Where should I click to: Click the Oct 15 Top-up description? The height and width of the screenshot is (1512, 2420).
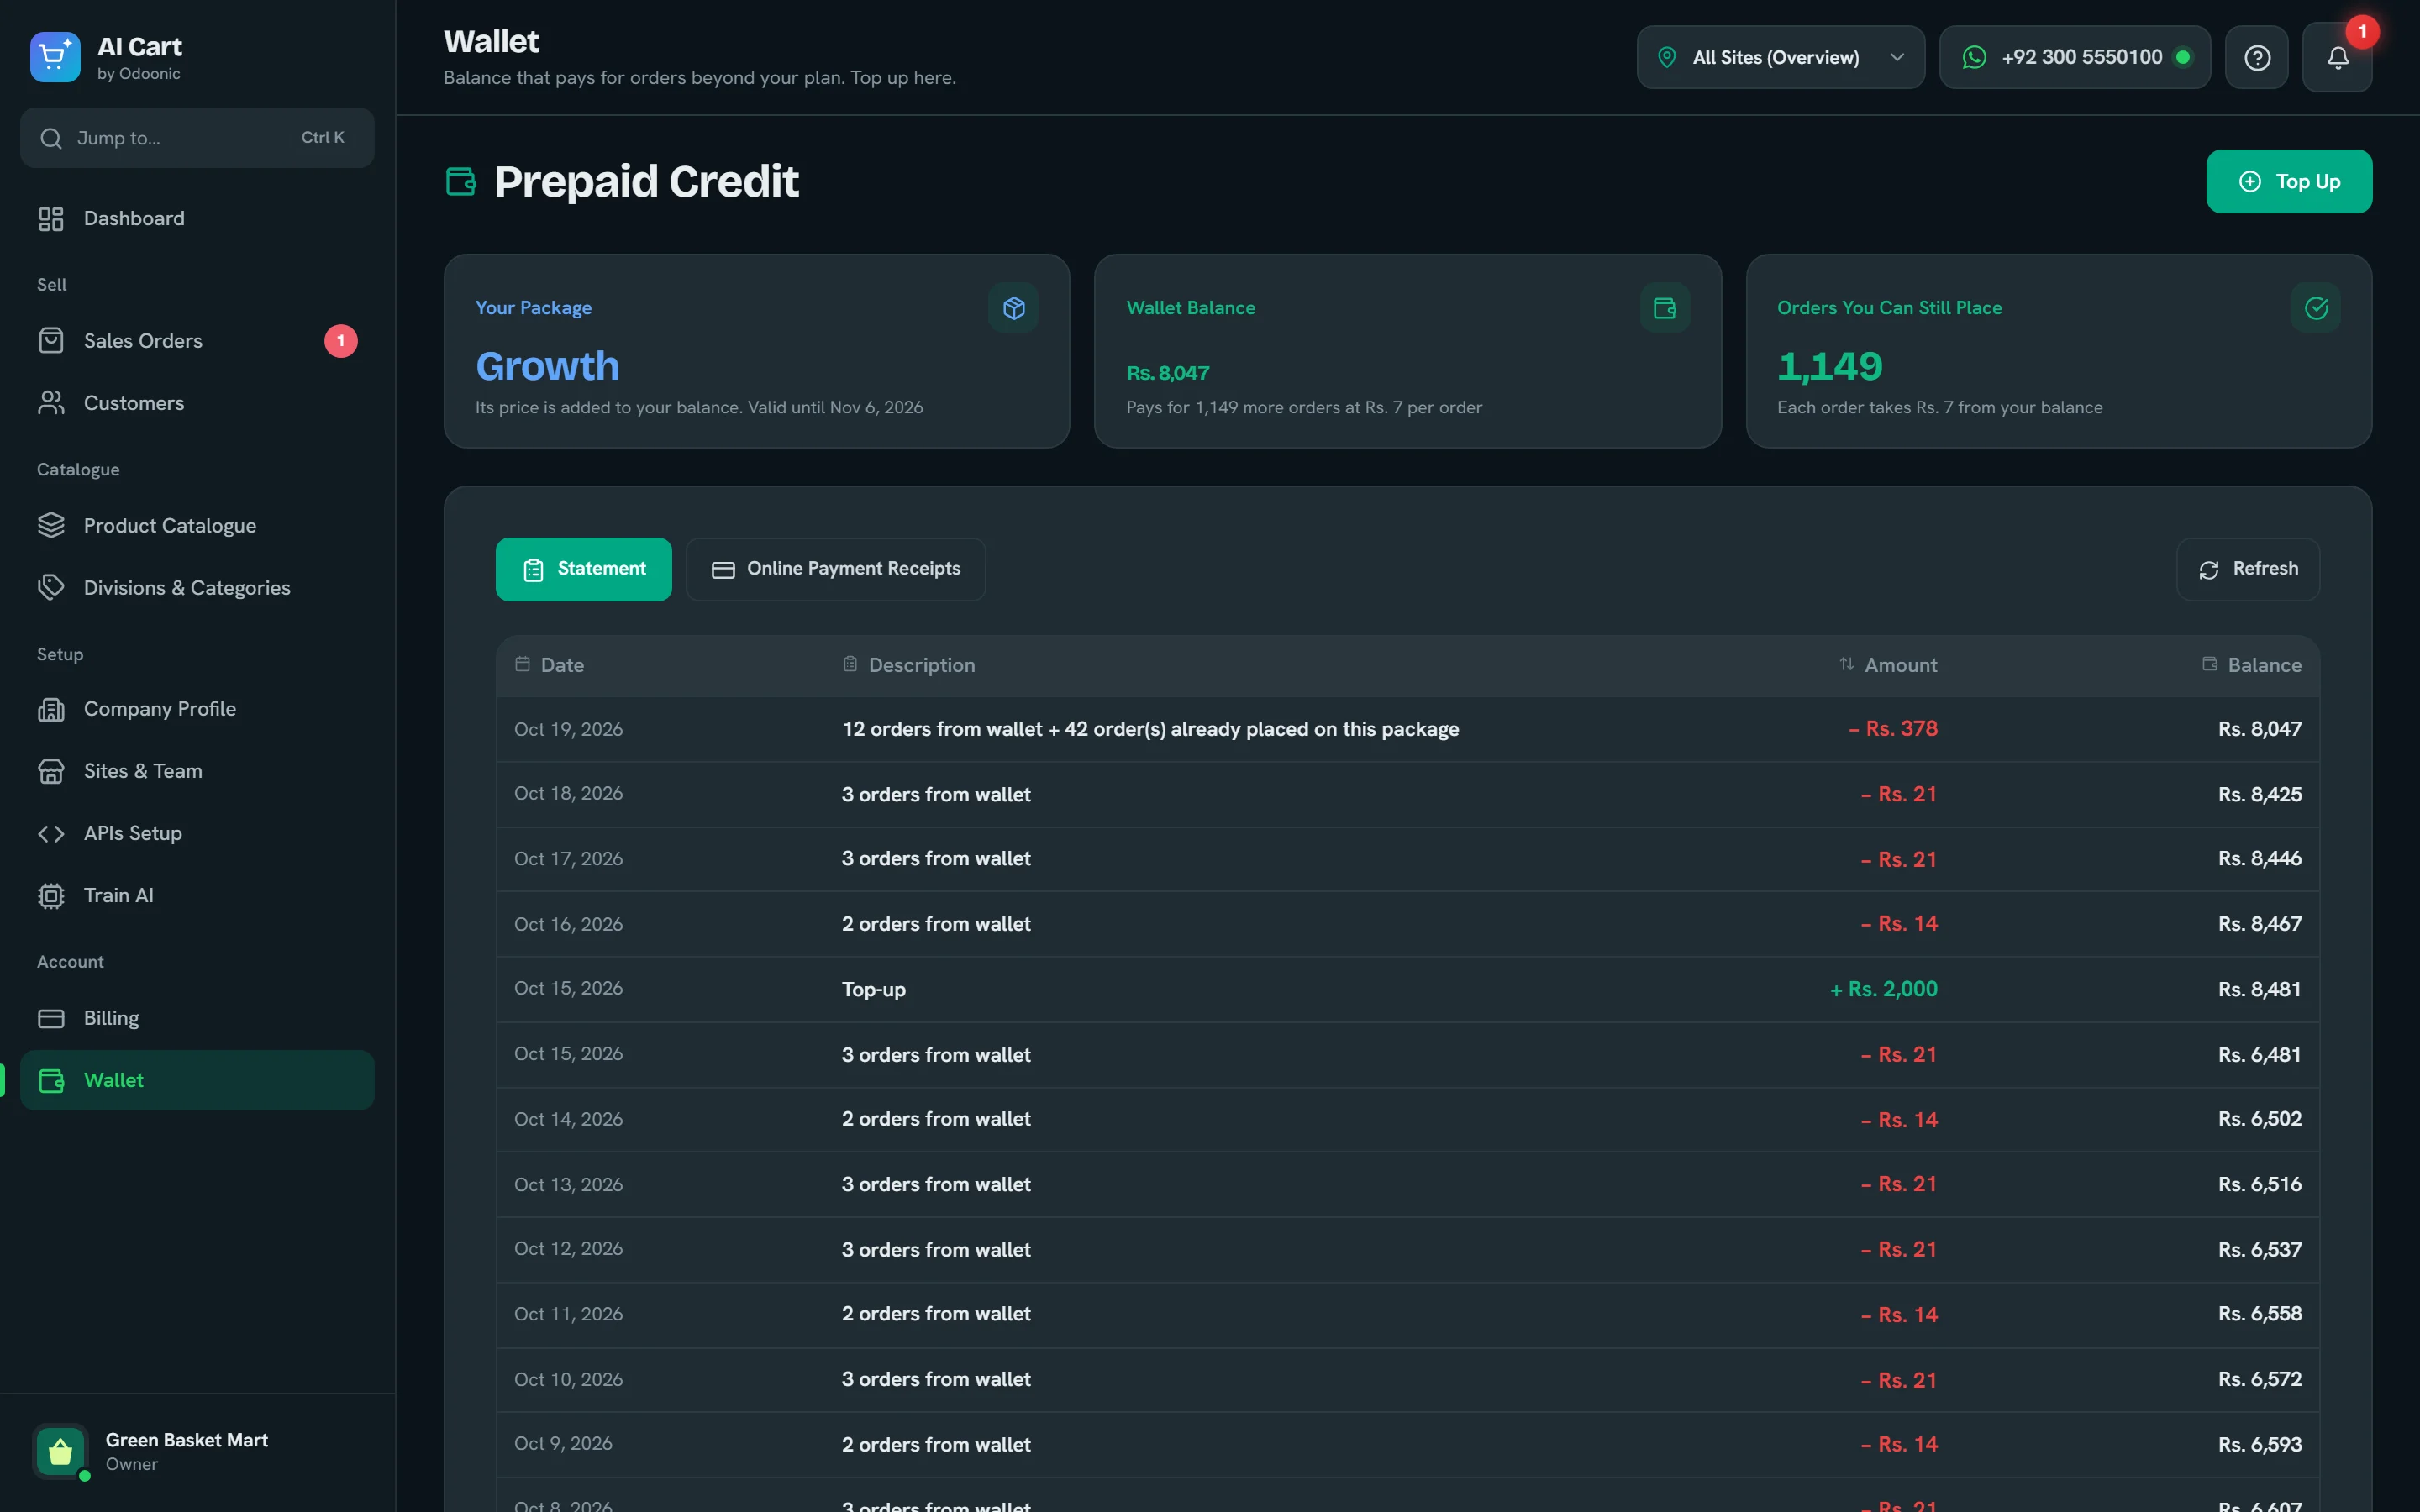coord(874,989)
